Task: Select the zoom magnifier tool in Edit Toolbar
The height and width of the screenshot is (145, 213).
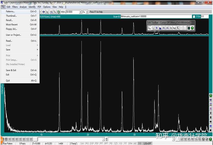Action: 153,28
